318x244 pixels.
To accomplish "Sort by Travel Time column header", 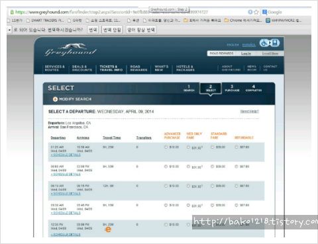I will point(111,138).
